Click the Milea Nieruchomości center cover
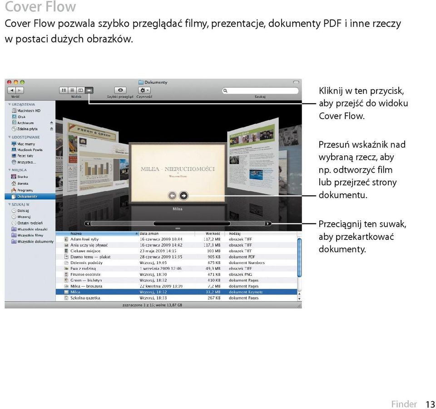The width and height of the screenshot is (436, 409). pyautogui.click(x=178, y=173)
